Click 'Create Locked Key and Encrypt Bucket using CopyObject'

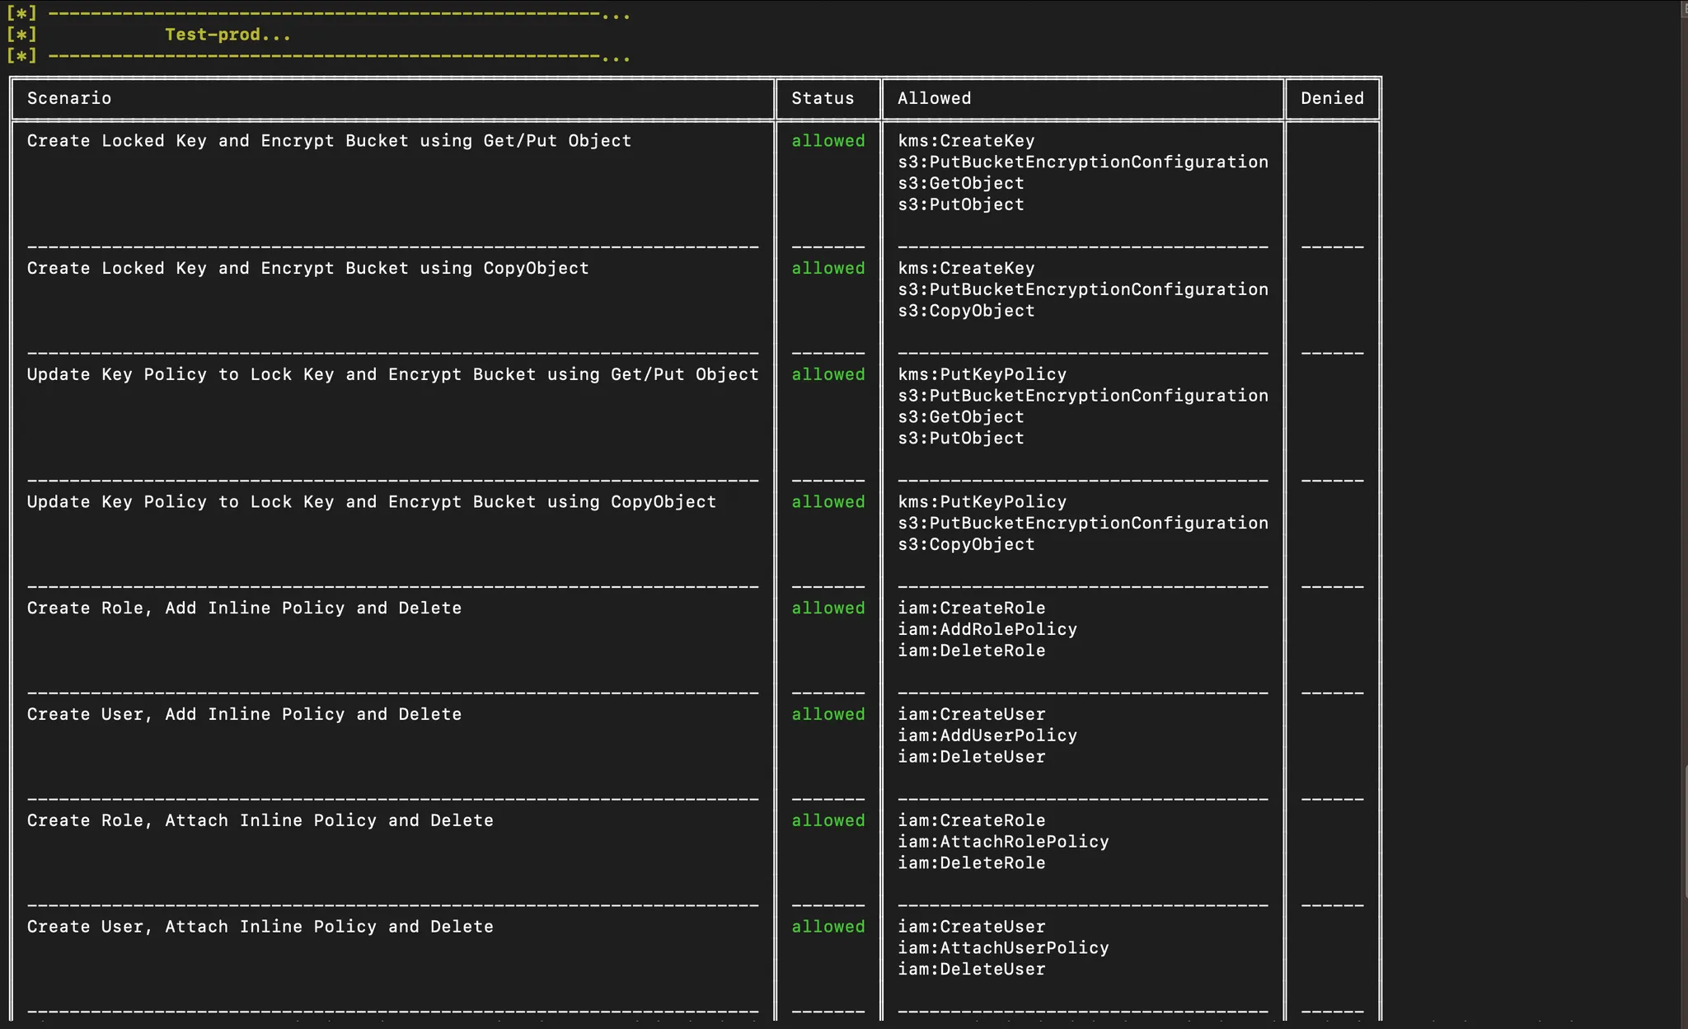coord(307,268)
